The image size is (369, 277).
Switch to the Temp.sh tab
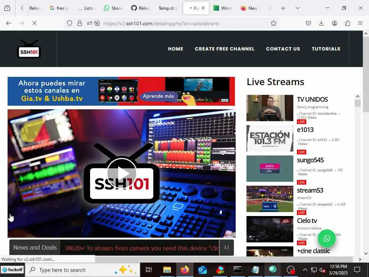[168, 8]
